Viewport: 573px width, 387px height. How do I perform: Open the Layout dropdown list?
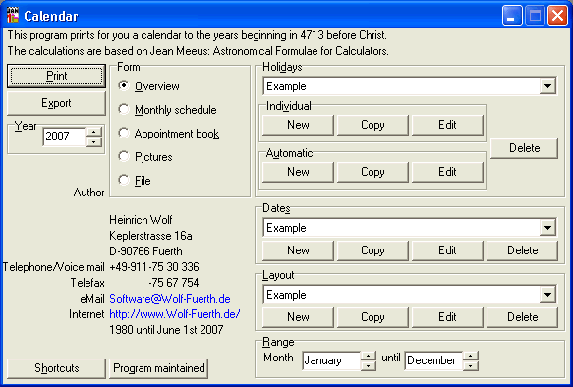coord(547,295)
